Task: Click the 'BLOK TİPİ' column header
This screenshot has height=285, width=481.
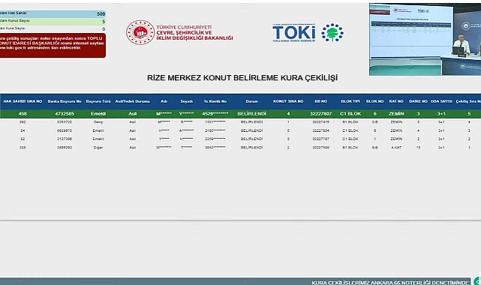Action: [x=350, y=101]
